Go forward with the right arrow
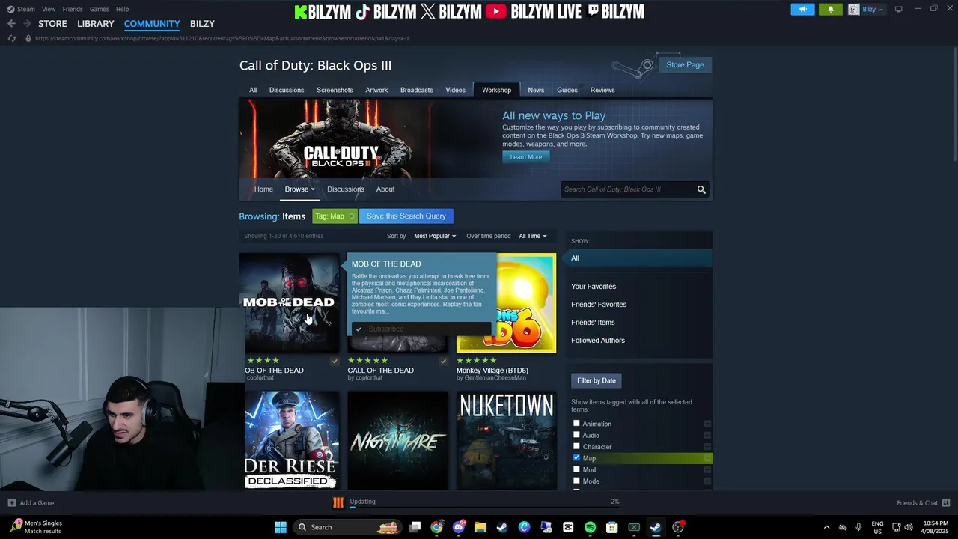This screenshot has width=958, height=539. click(27, 24)
